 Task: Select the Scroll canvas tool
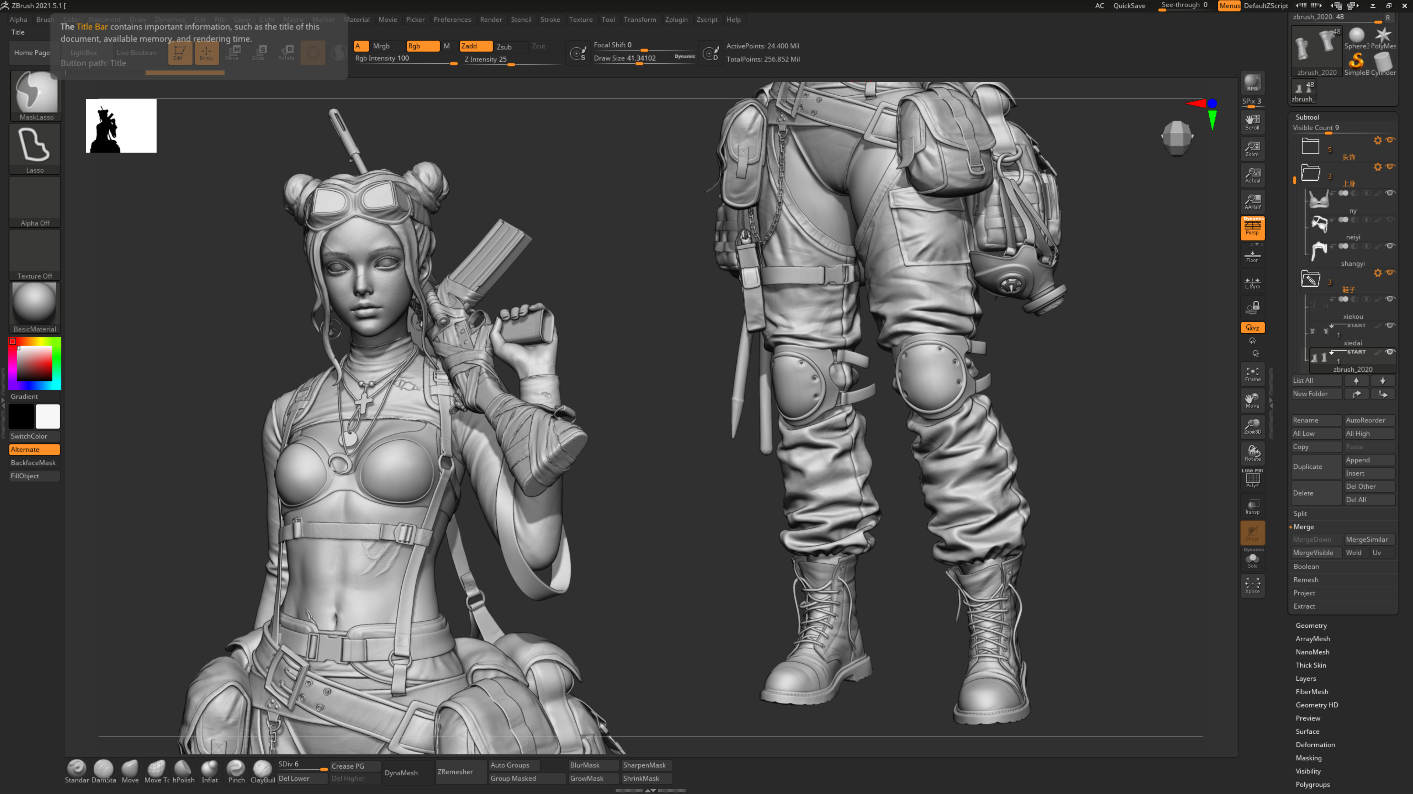tap(1252, 122)
